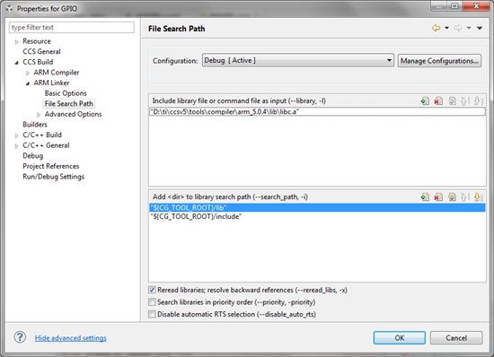The height and width of the screenshot is (357, 494).
Task: Click Move Up icon in search path list
Action: [464, 197]
